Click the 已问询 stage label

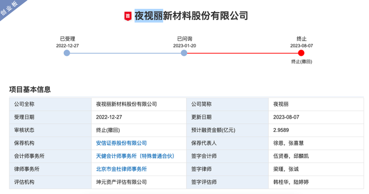[x=184, y=39]
